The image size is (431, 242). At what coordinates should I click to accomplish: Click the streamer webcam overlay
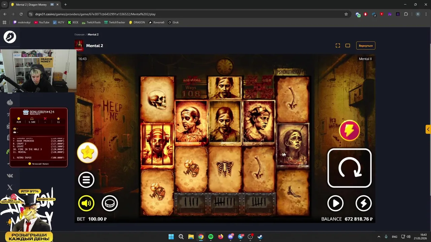(38, 71)
